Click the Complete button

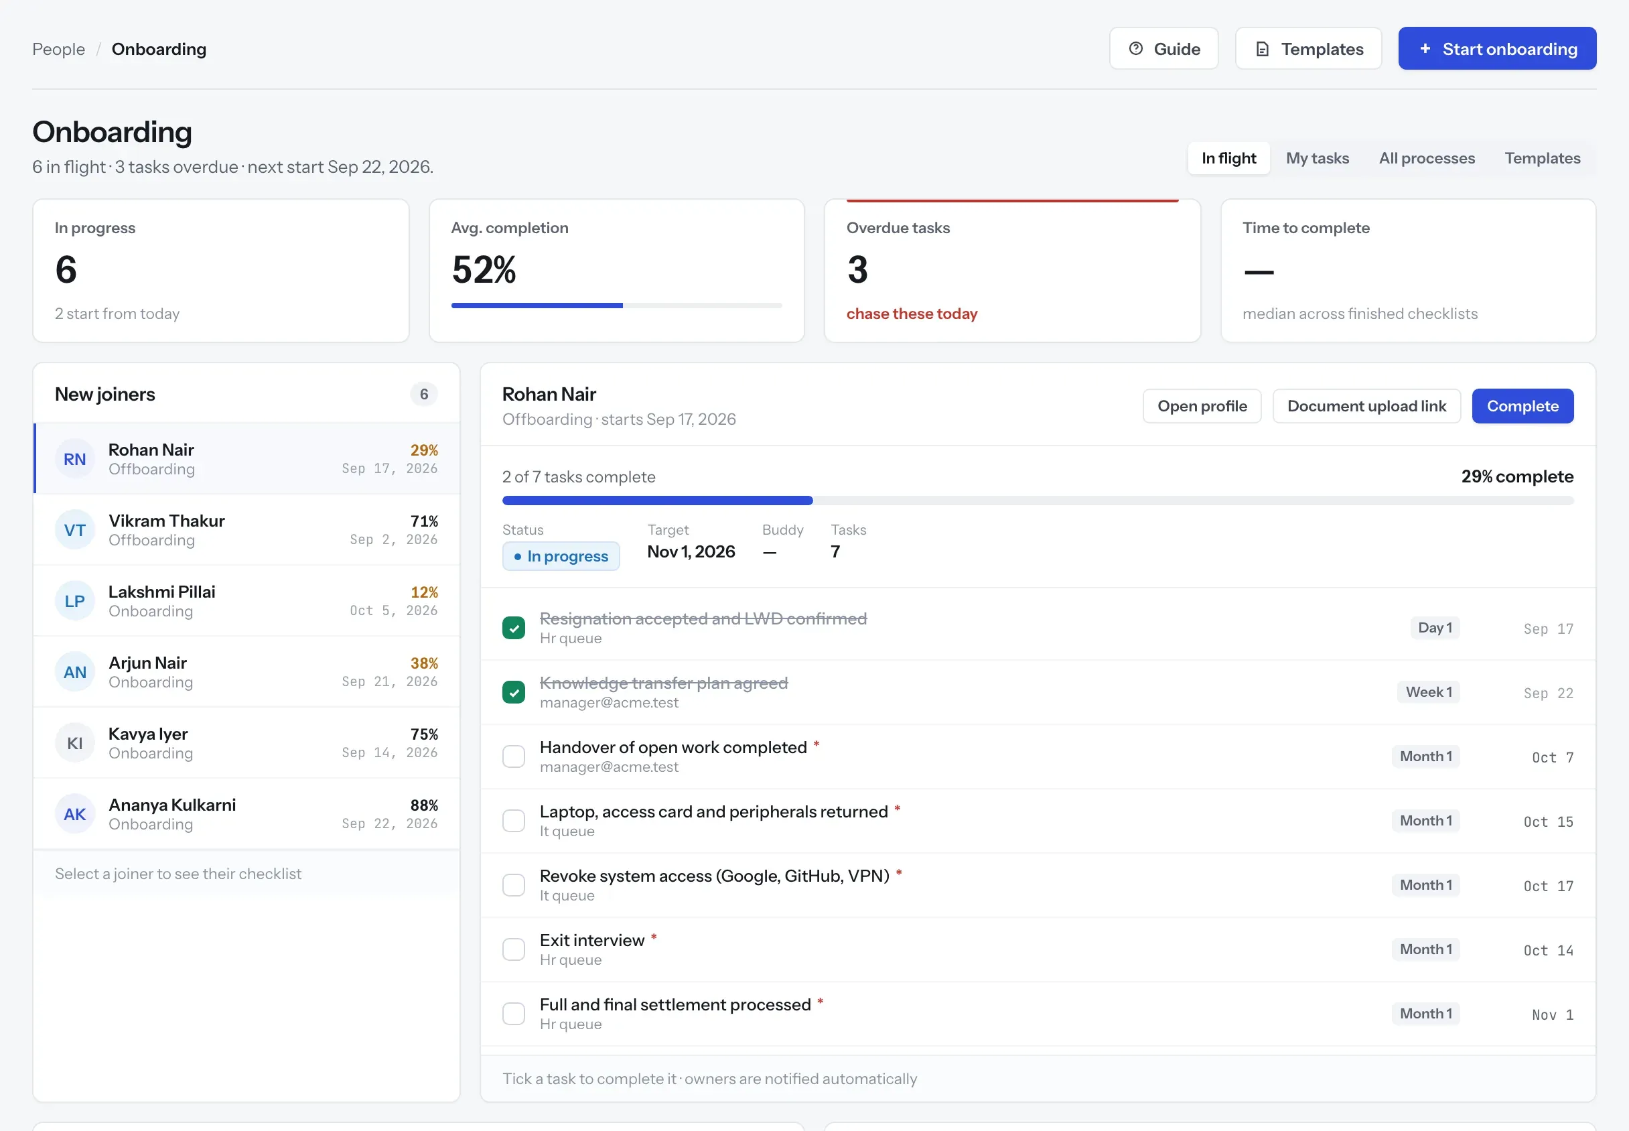1522,406
